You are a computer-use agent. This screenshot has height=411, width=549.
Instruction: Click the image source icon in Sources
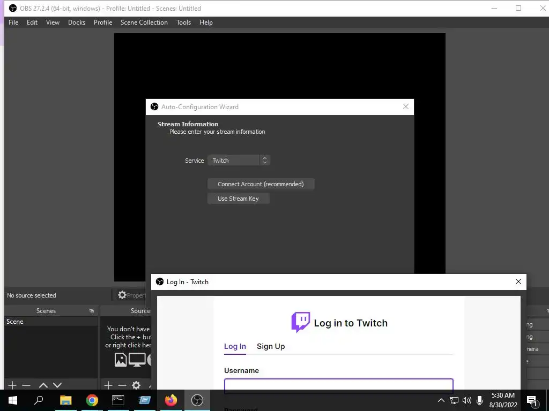click(121, 360)
